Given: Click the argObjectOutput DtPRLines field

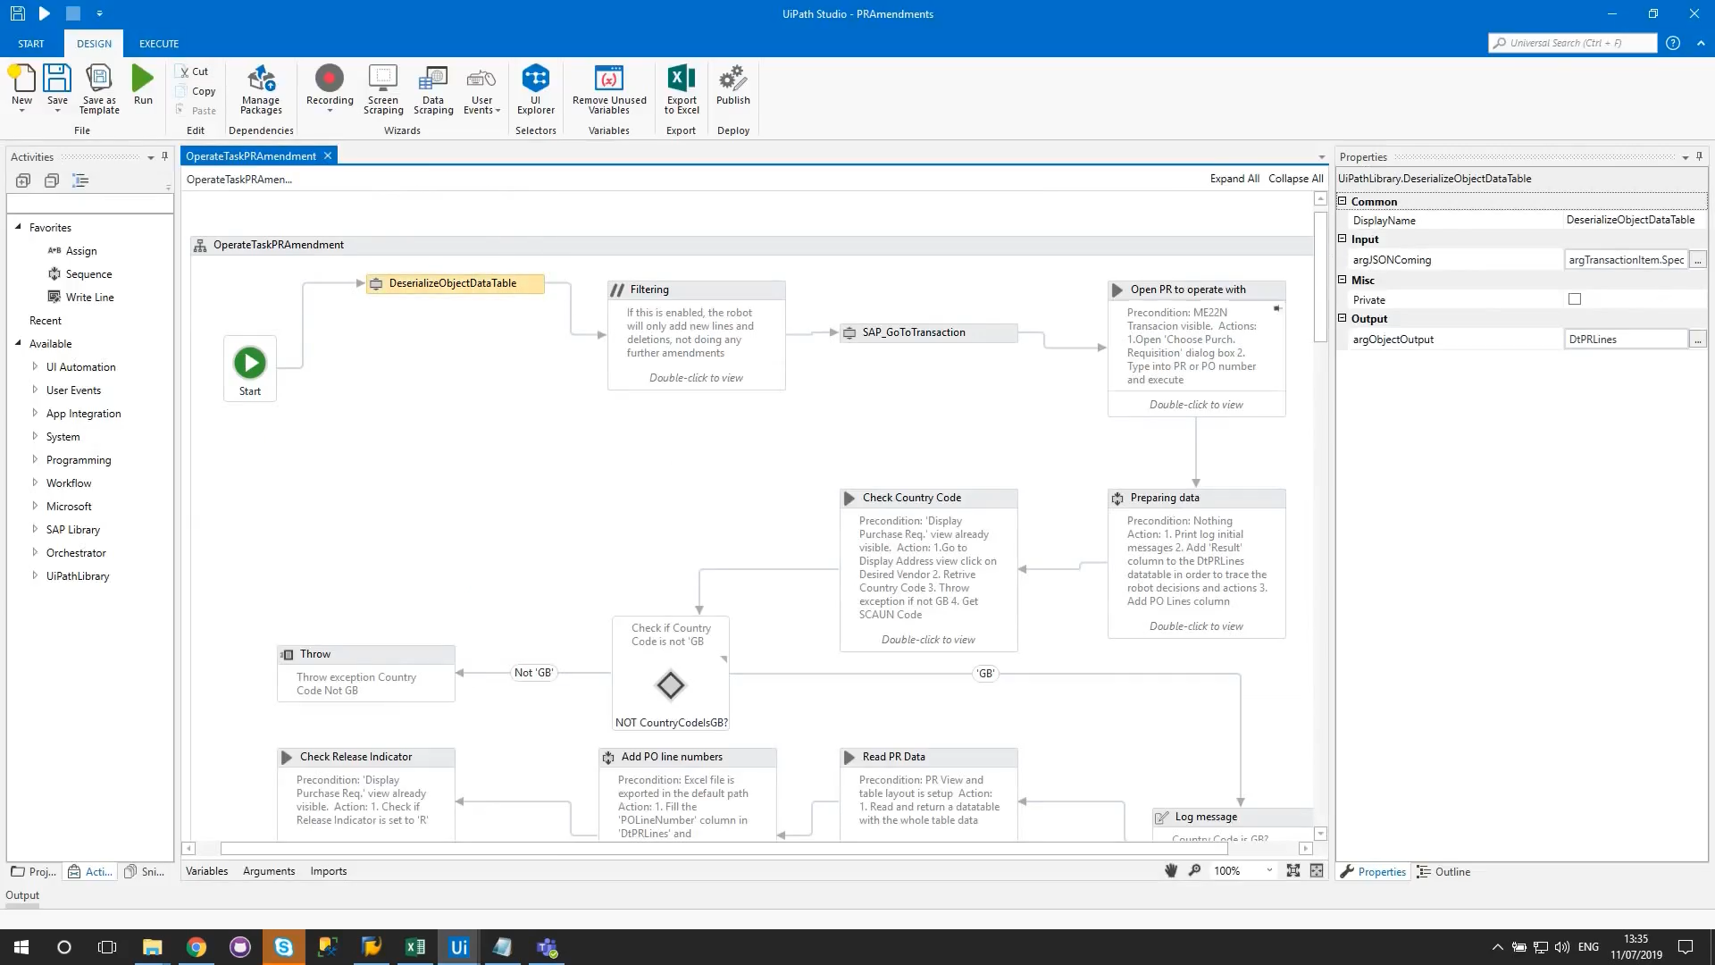Looking at the screenshot, I should click(1625, 340).
